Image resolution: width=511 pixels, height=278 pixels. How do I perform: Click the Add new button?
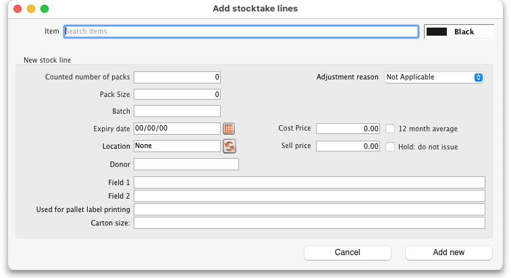pos(448,252)
